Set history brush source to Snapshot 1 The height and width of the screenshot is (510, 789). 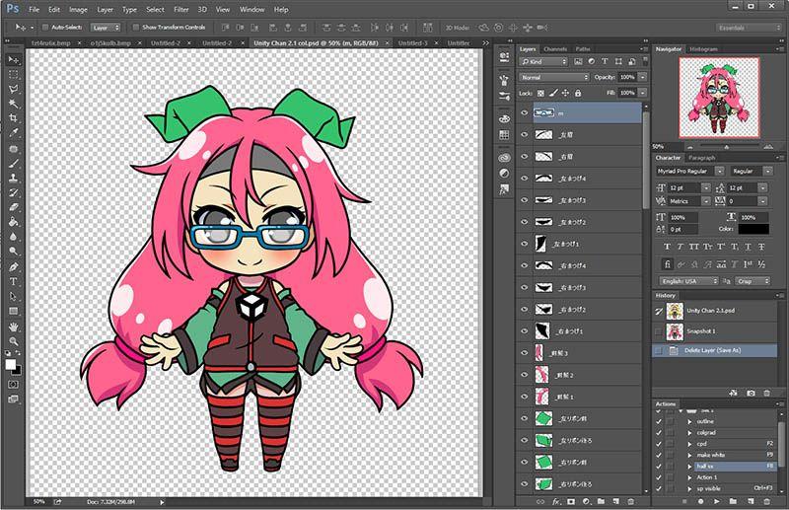tap(659, 331)
